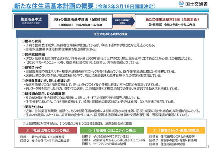Select the orange banner ③「住宅ストック・産業」の視点

pos(176,130)
